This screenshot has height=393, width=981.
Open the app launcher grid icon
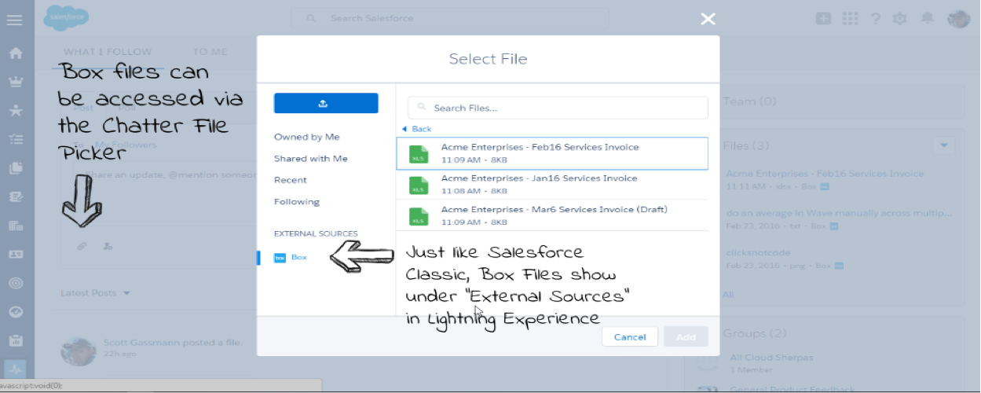849,18
